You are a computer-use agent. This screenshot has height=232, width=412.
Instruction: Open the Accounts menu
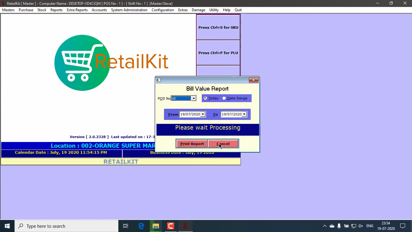pos(99,10)
